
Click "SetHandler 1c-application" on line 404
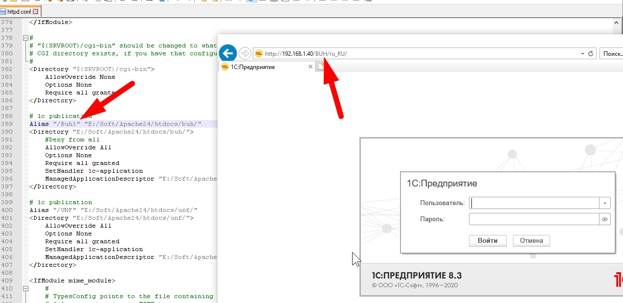point(94,249)
